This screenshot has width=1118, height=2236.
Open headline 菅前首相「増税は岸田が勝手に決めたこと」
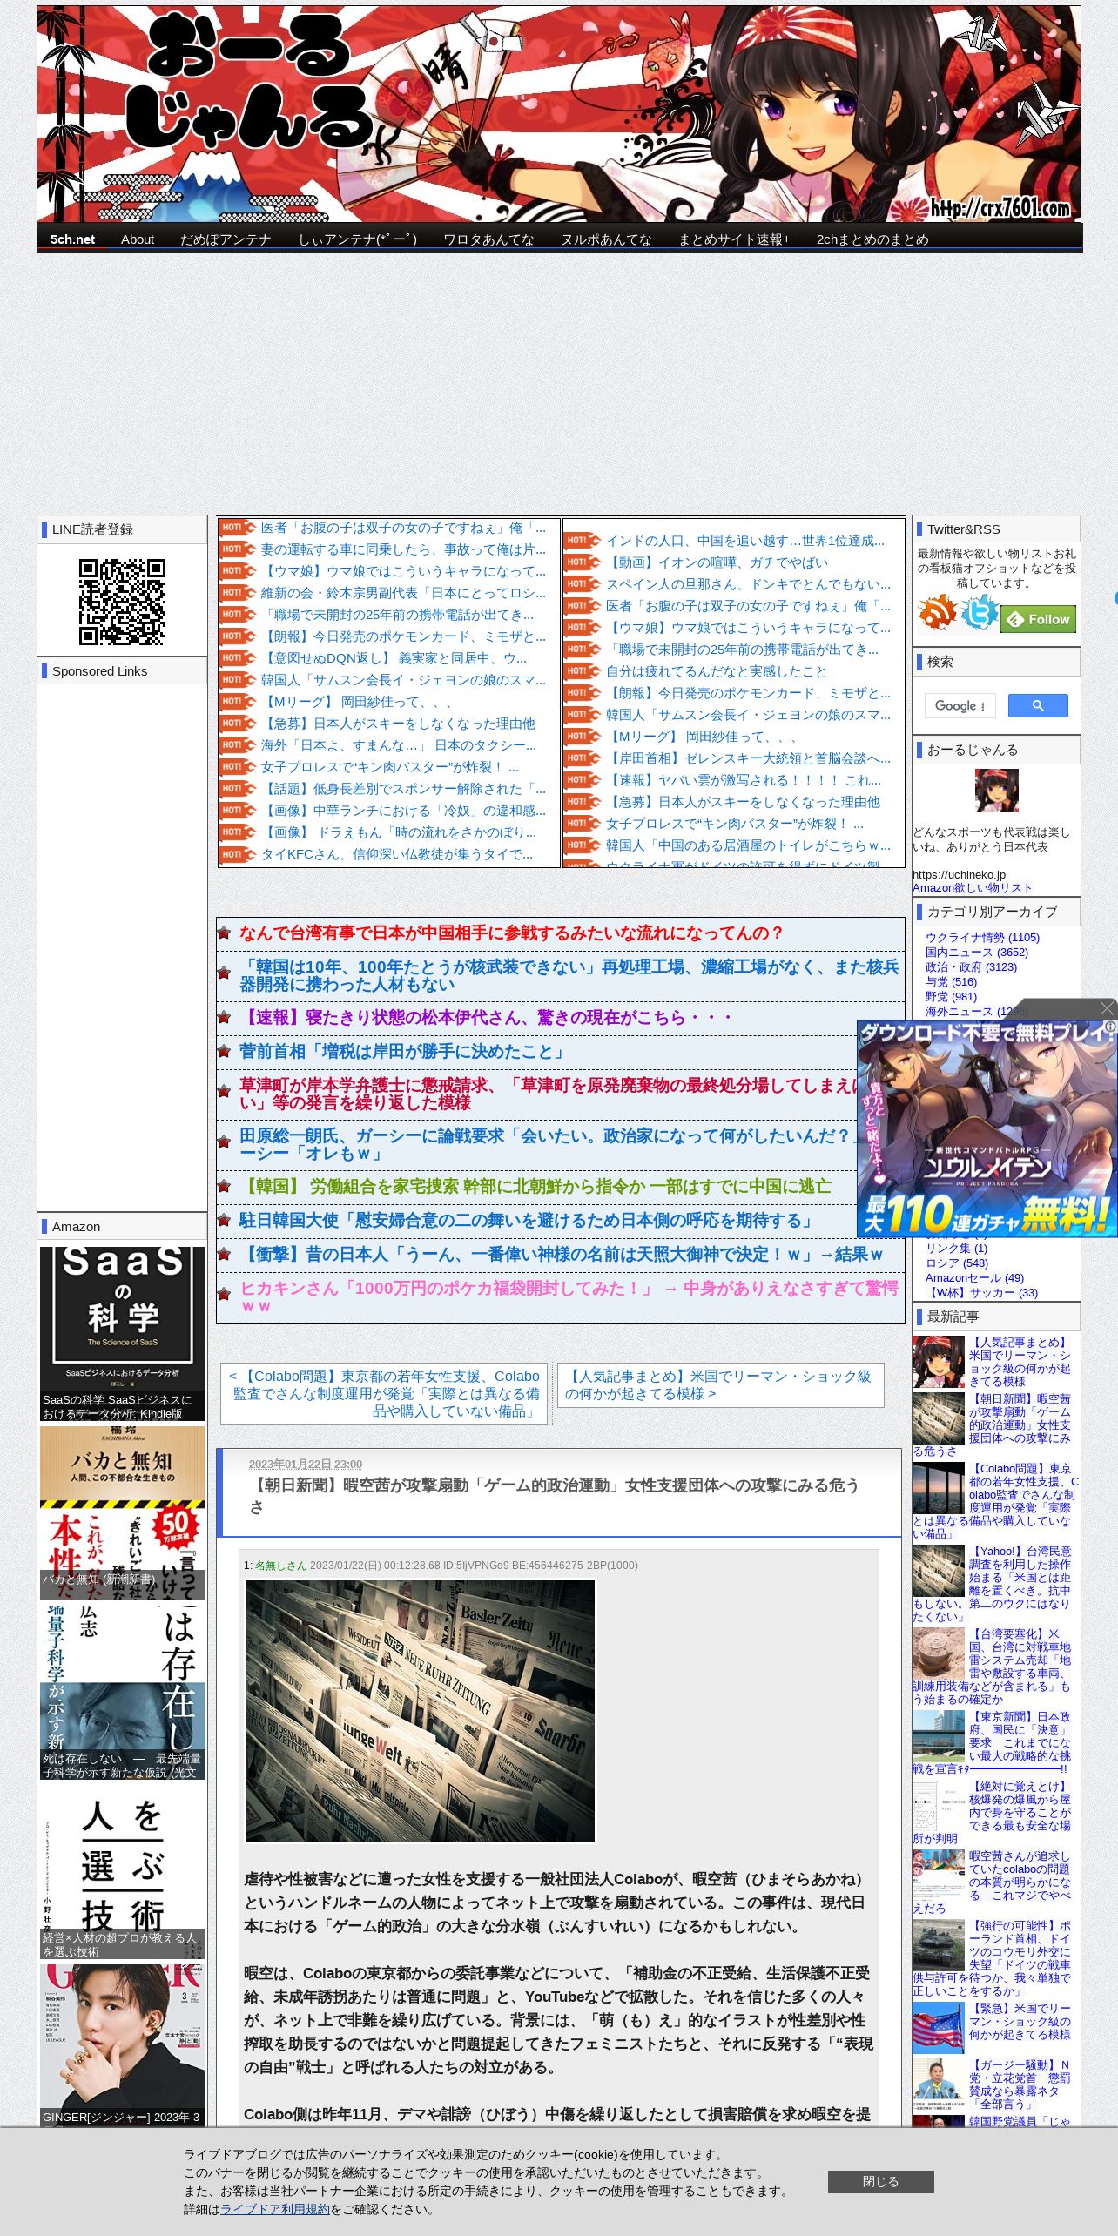(x=404, y=1052)
